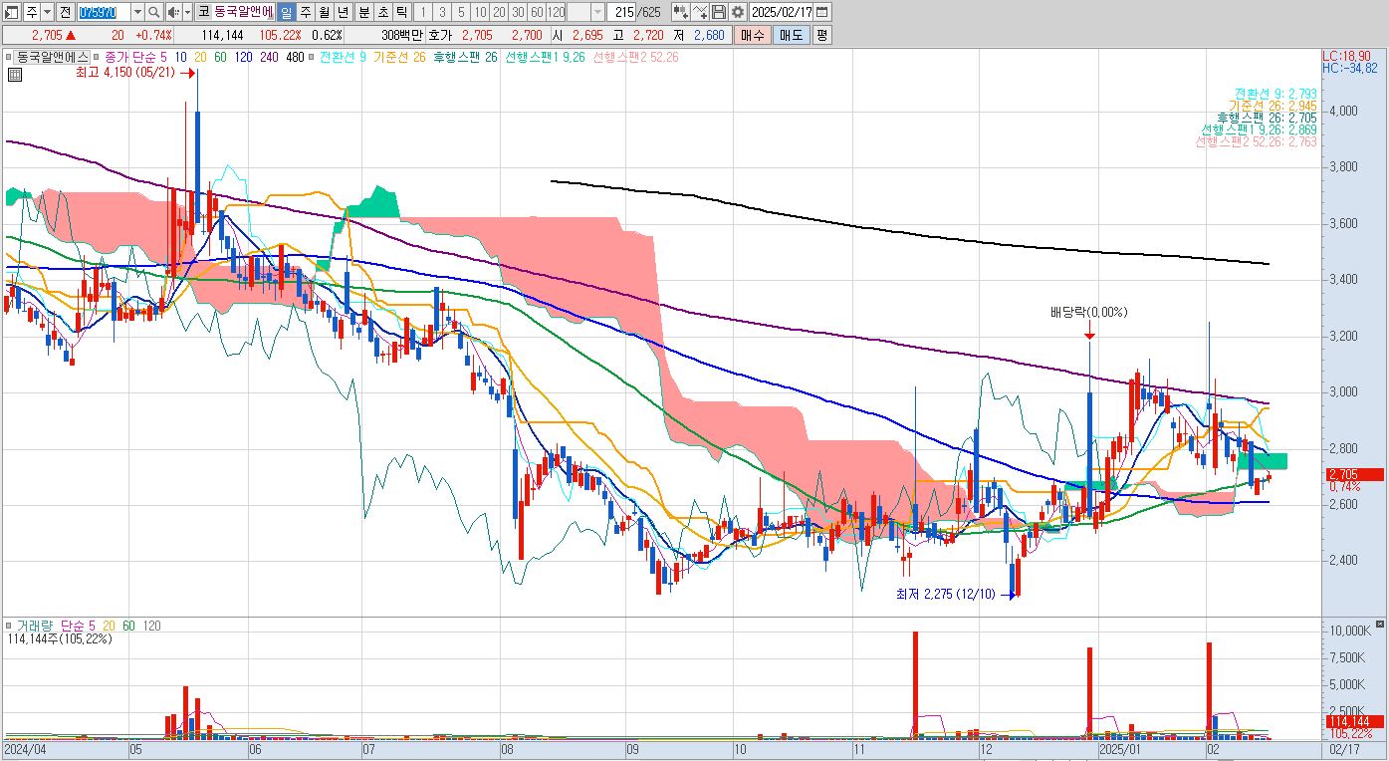The image size is (1389, 761).
Task: Click the 평 button next to 매도
Action: (x=821, y=35)
